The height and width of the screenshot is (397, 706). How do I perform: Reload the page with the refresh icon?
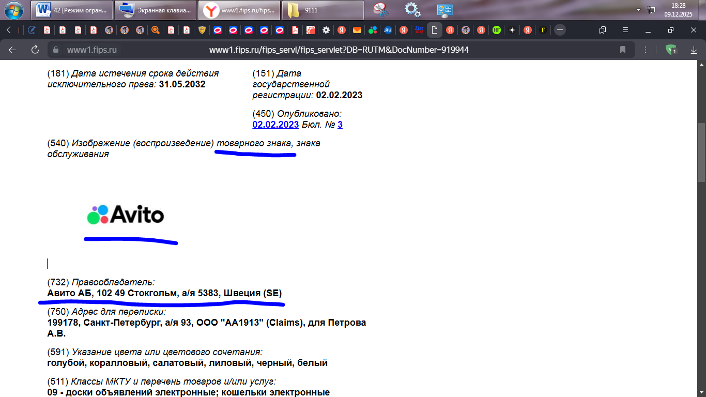[x=35, y=50]
